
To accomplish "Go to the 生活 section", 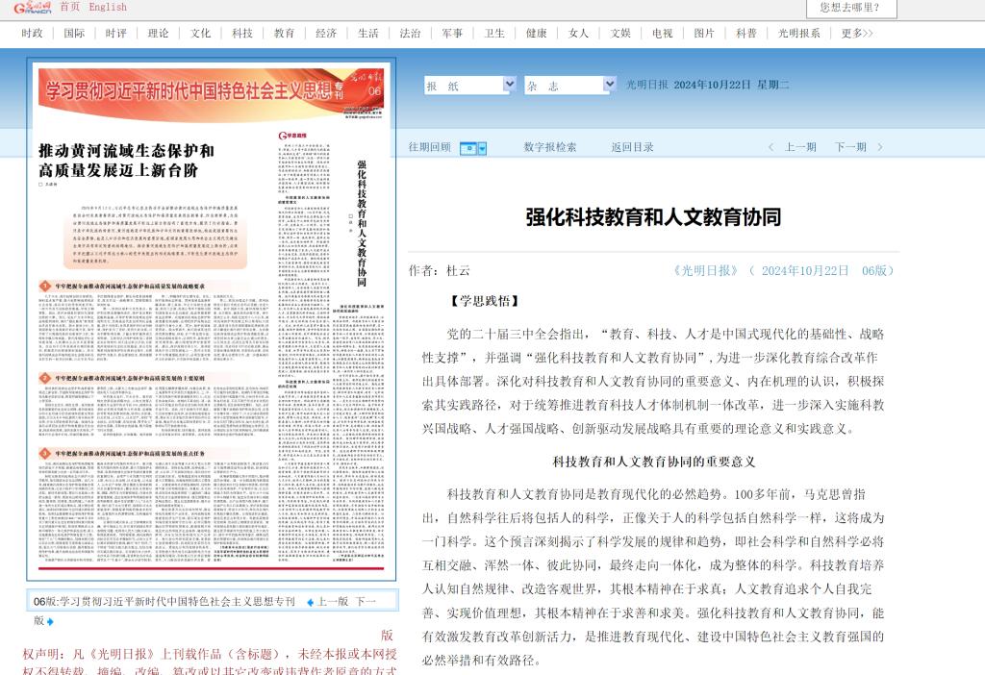I will [368, 34].
